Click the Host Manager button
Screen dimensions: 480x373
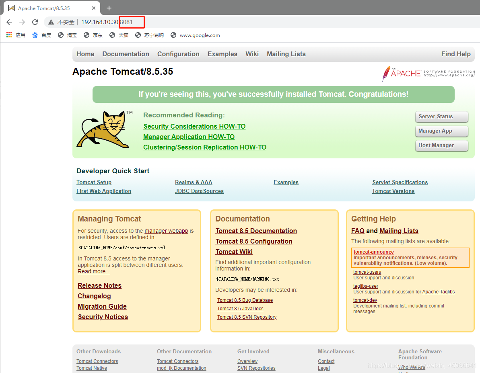coord(441,146)
